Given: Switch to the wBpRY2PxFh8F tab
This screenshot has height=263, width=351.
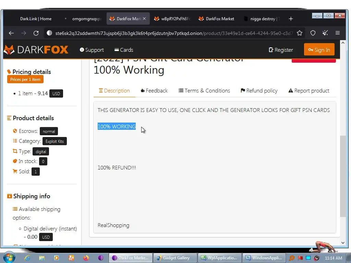Looking at the screenshot, I should click(172, 19).
